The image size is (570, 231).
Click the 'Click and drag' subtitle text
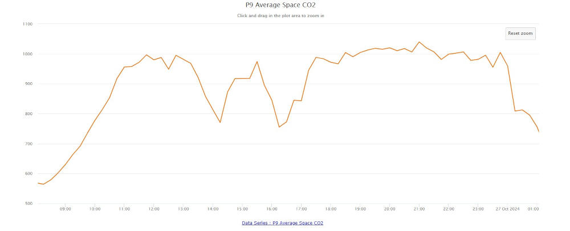tap(280, 16)
